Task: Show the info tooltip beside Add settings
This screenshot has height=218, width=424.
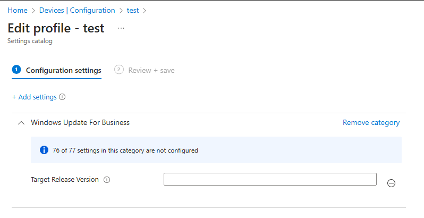Action: 62,97
